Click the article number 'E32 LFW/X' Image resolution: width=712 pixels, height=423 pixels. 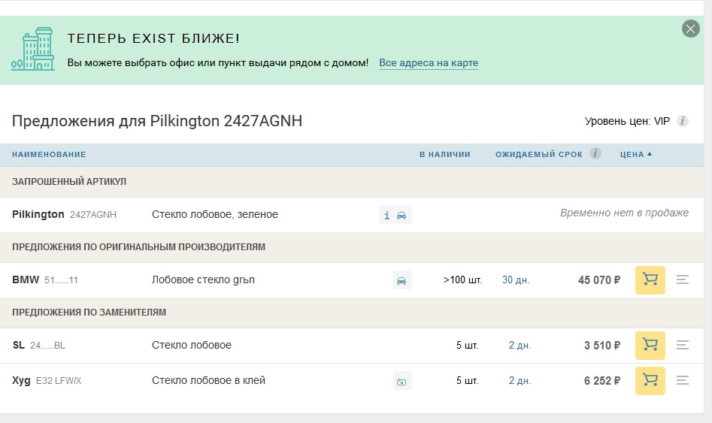pyautogui.click(x=59, y=381)
